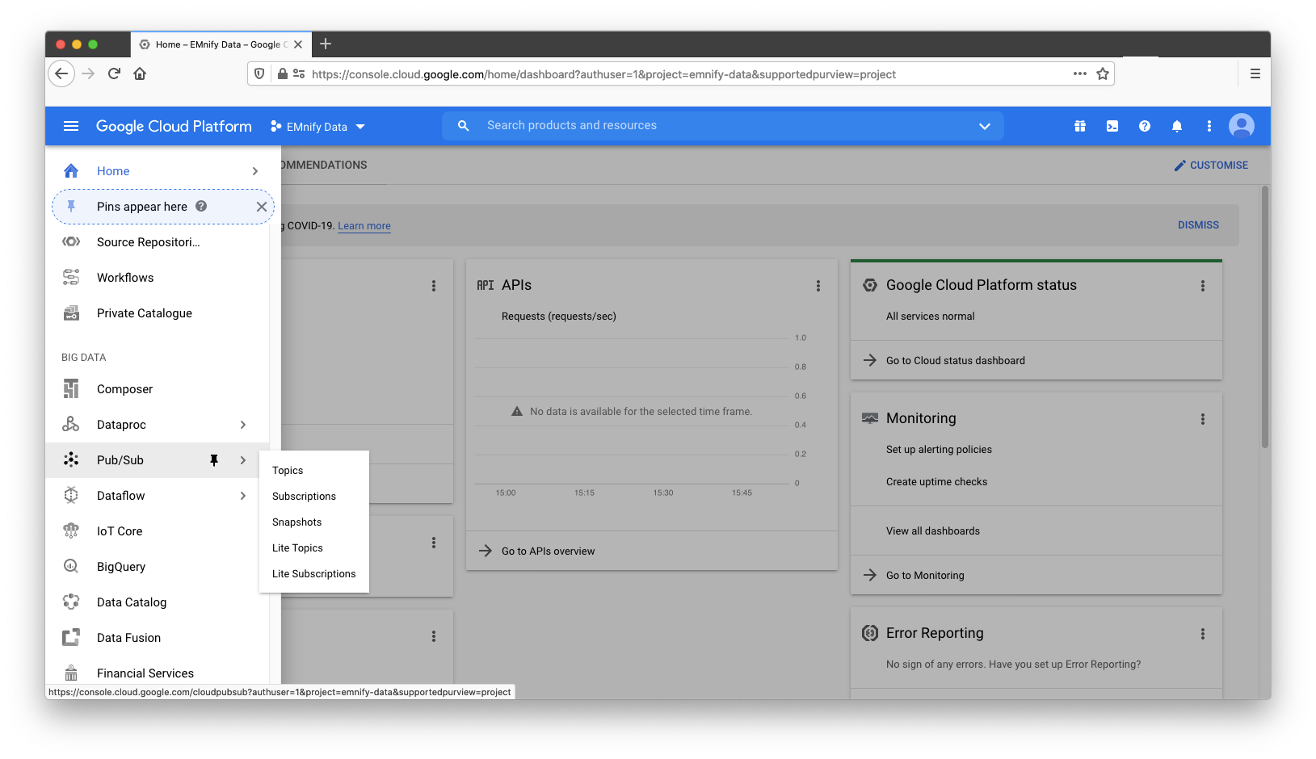
Task: Select Topics from the Pub/Sub submenu
Action: 287,470
